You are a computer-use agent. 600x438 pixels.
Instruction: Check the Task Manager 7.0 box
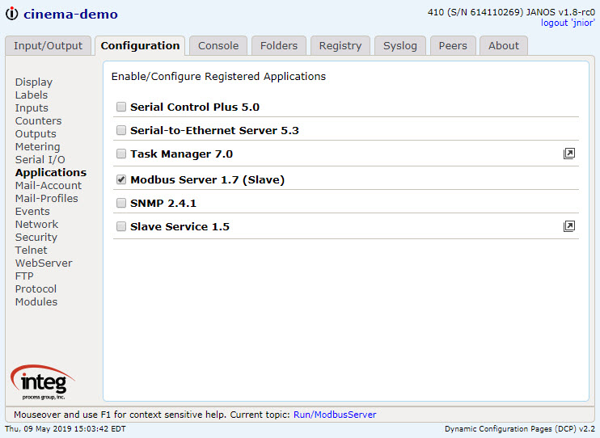[x=121, y=154]
